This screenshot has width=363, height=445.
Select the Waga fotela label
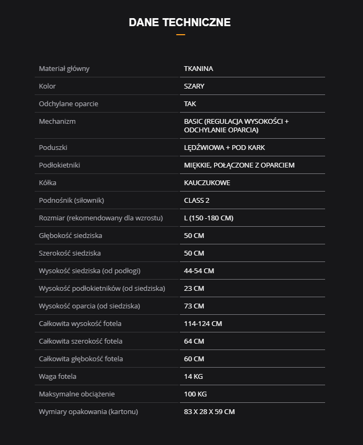pos(58,377)
